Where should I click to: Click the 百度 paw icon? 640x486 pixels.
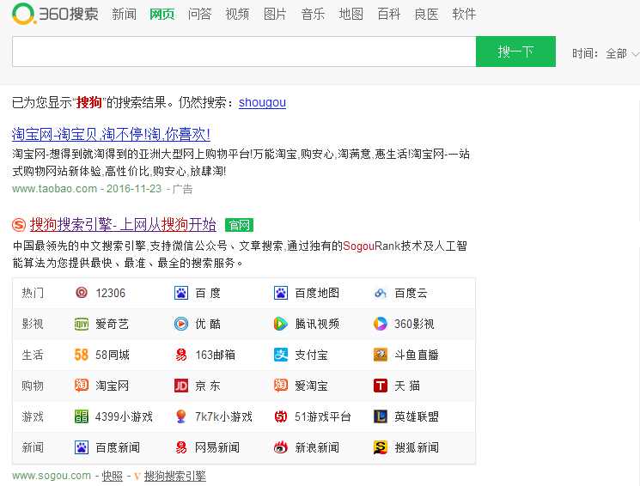point(181,293)
